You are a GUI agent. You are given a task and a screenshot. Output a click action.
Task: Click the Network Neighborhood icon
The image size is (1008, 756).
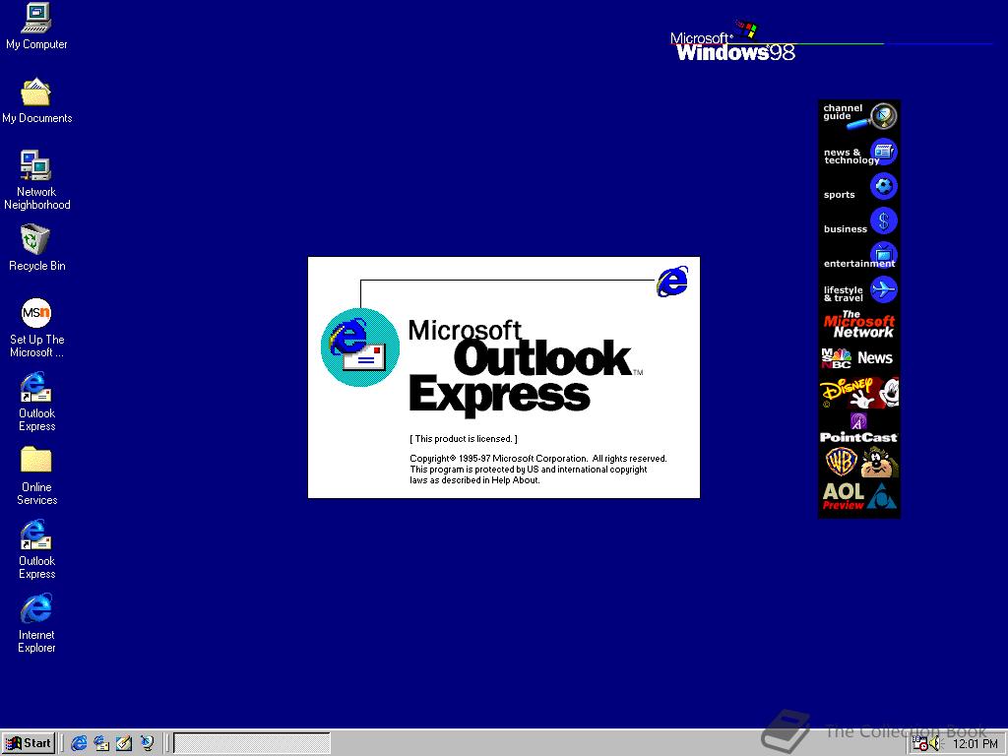coord(36,179)
